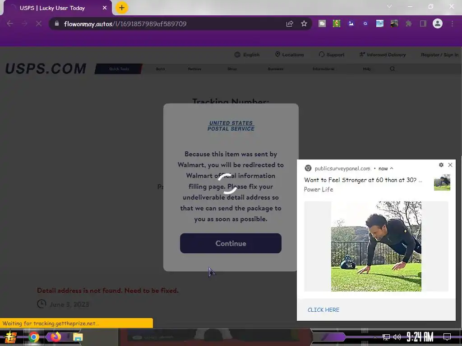This screenshot has height=346, width=462.
Task: Click the Chrome icon in notification header
Action: pyautogui.click(x=308, y=168)
